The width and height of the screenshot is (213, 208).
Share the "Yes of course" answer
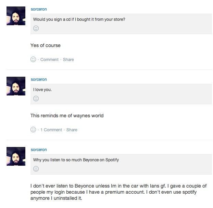[68, 60]
